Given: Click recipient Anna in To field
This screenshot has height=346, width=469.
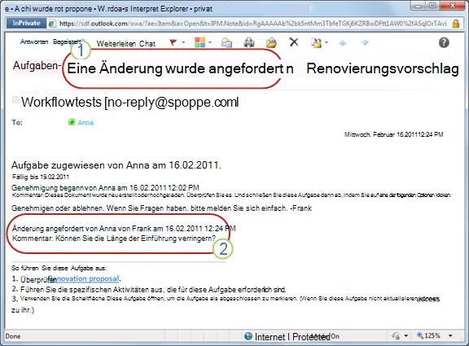Looking at the screenshot, I should [85, 122].
